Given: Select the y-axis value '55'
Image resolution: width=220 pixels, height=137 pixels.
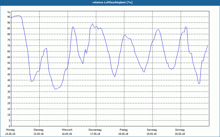Looking at the screenshot, I should 9,63.
